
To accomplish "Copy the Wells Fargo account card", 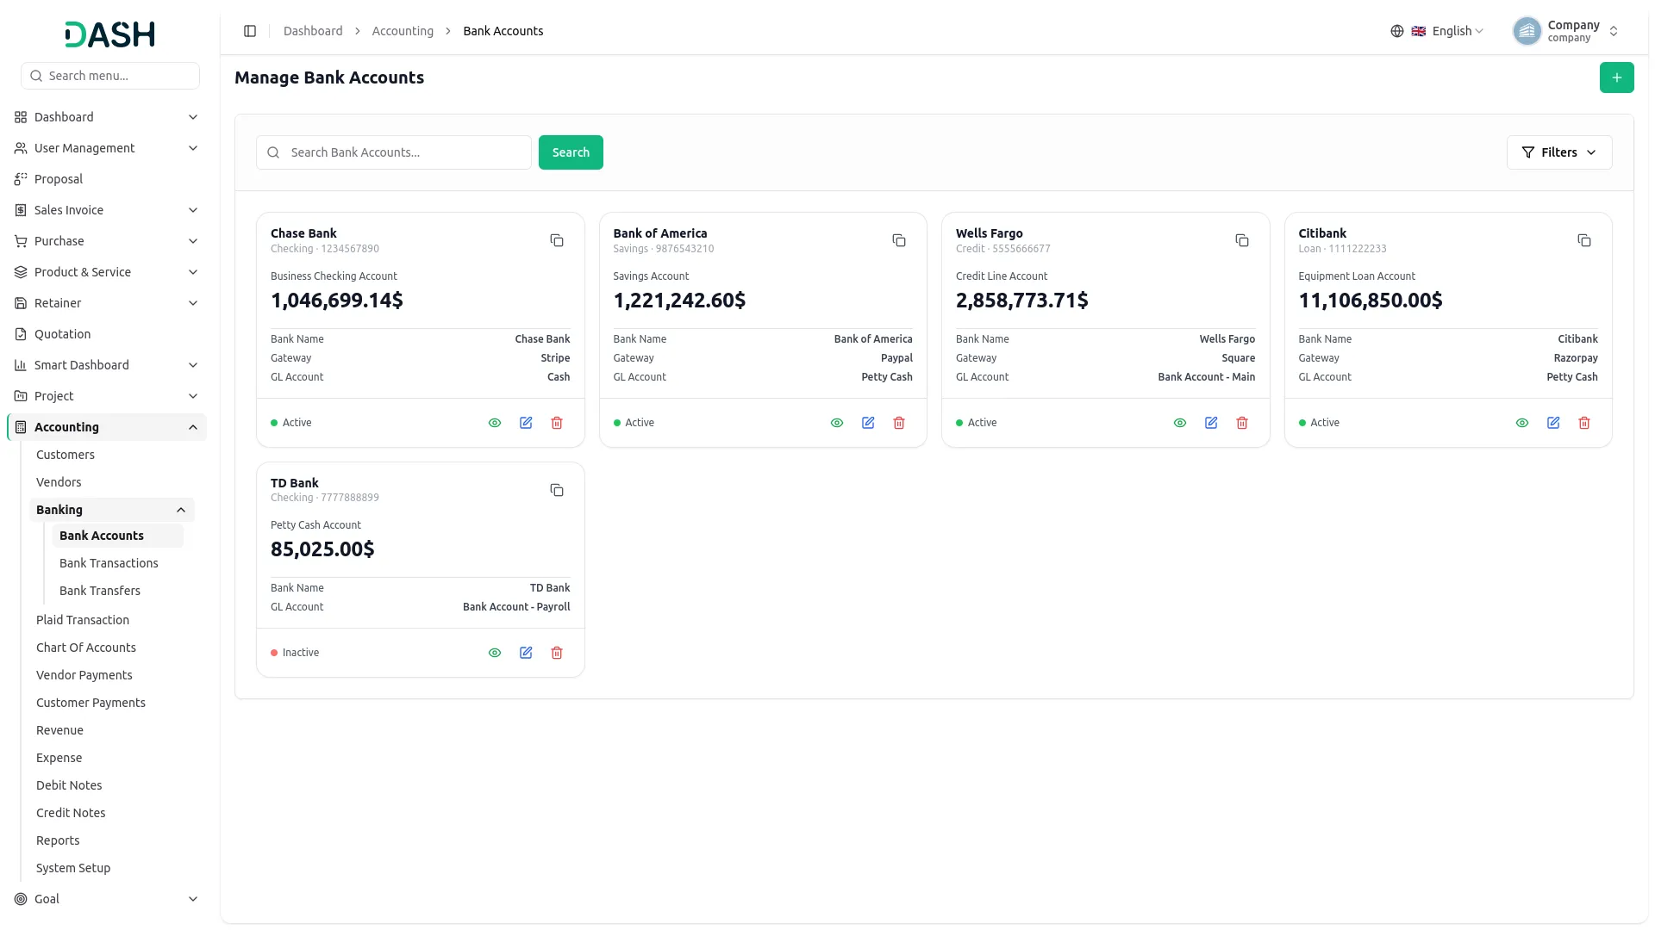I will [1242, 240].
